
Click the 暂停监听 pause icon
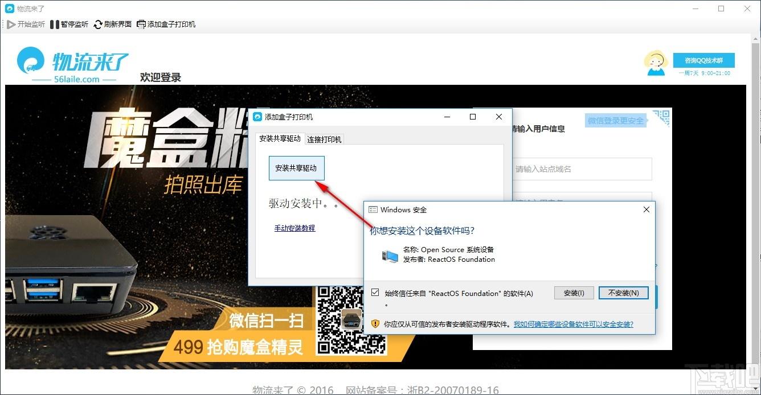55,24
